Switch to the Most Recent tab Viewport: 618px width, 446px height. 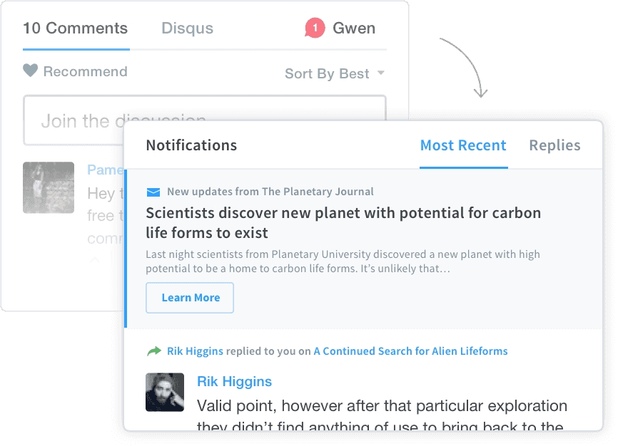463,145
